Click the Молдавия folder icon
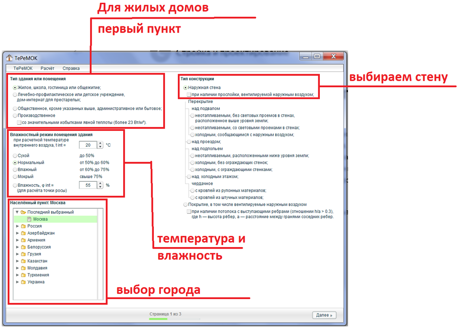 [x=23, y=268]
